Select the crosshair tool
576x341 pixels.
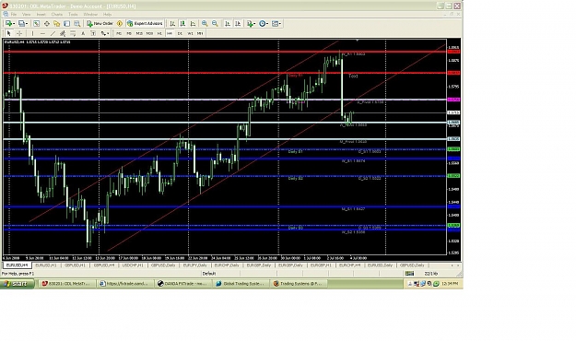click(x=19, y=33)
